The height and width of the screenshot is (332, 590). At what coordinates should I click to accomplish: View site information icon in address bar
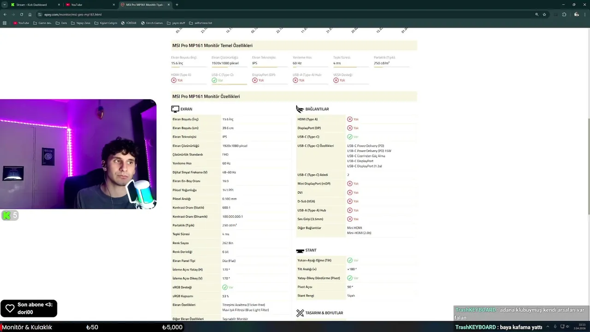(41, 14)
